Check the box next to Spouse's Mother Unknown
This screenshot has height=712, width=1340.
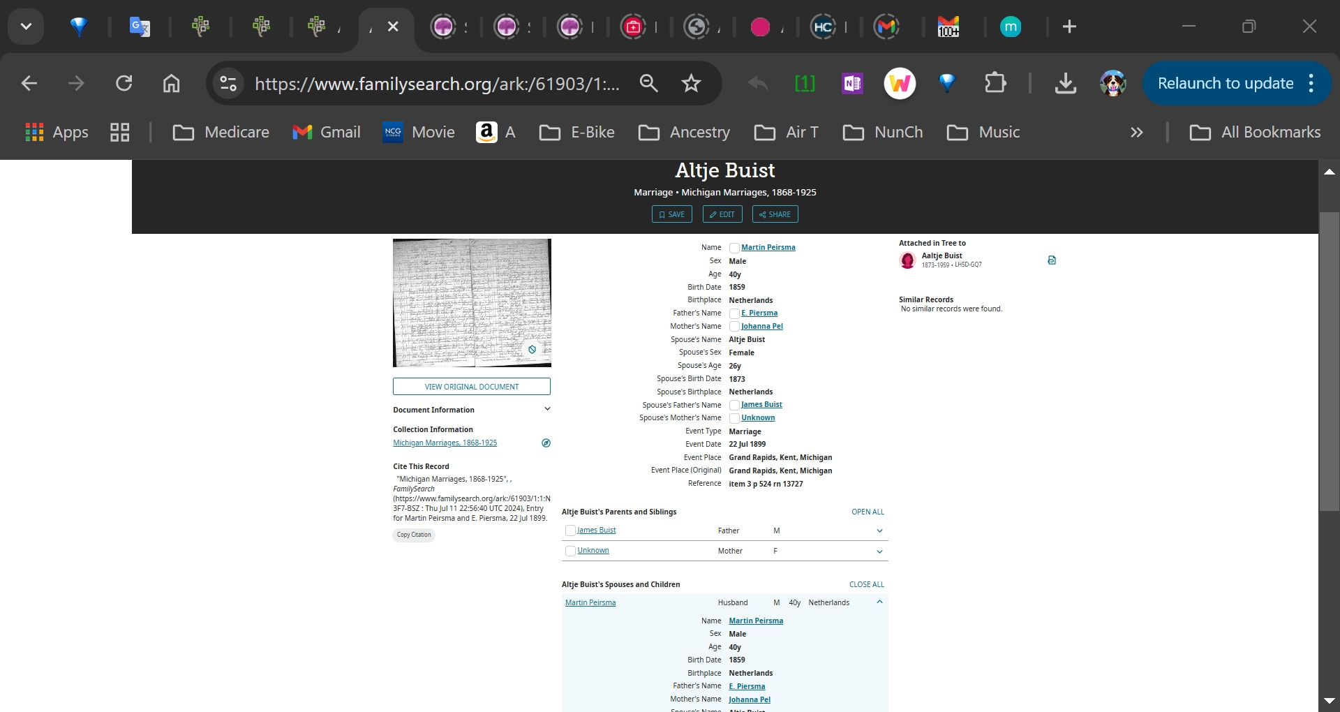pos(734,418)
